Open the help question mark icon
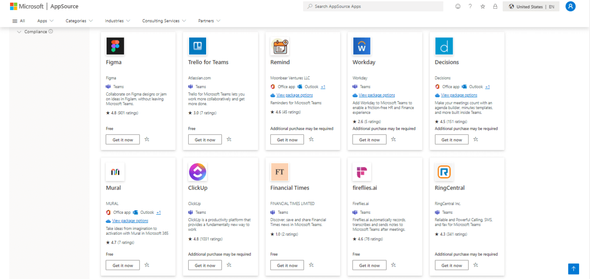 470,7
